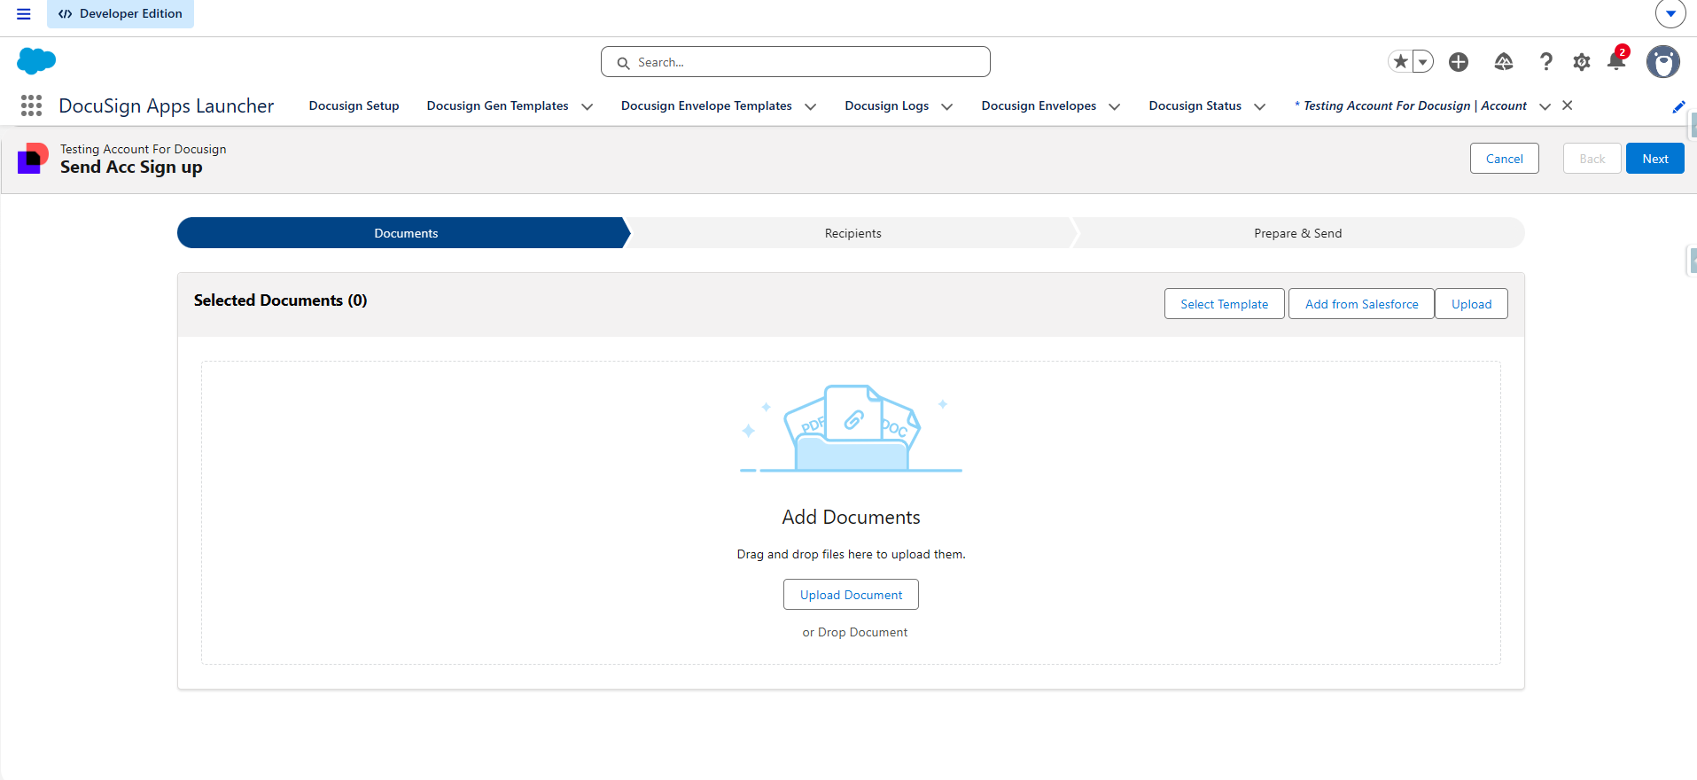The height and width of the screenshot is (780, 1697).
Task: Click the DocuSign Apps Launcher app name
Action: (x=167, y=105)
